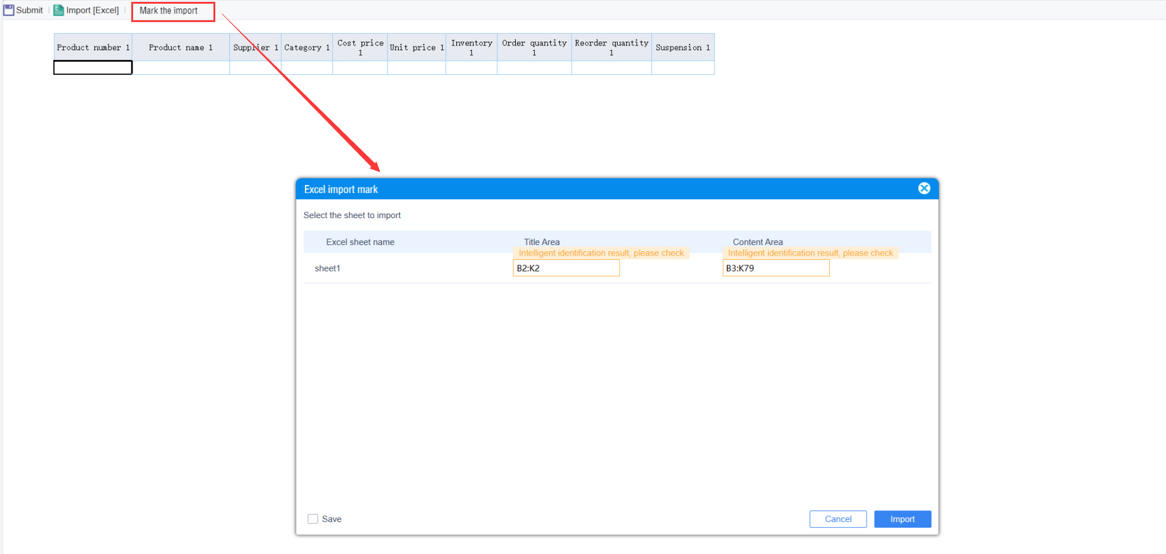Click the green Excel icon beside Import
Screen dimensions: 1166x554
pyautogui.click(x=58, y=10)
